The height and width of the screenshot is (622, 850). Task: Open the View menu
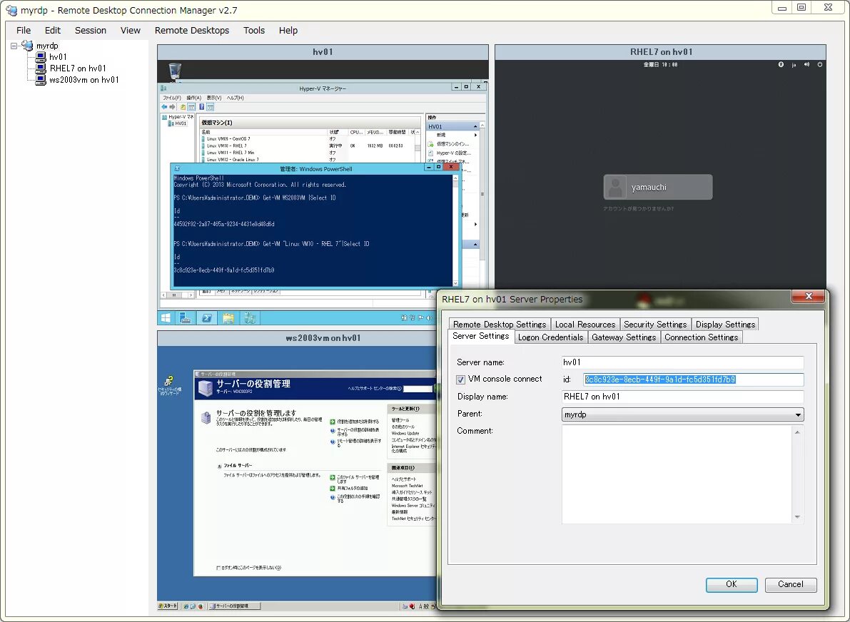(130, 31)
